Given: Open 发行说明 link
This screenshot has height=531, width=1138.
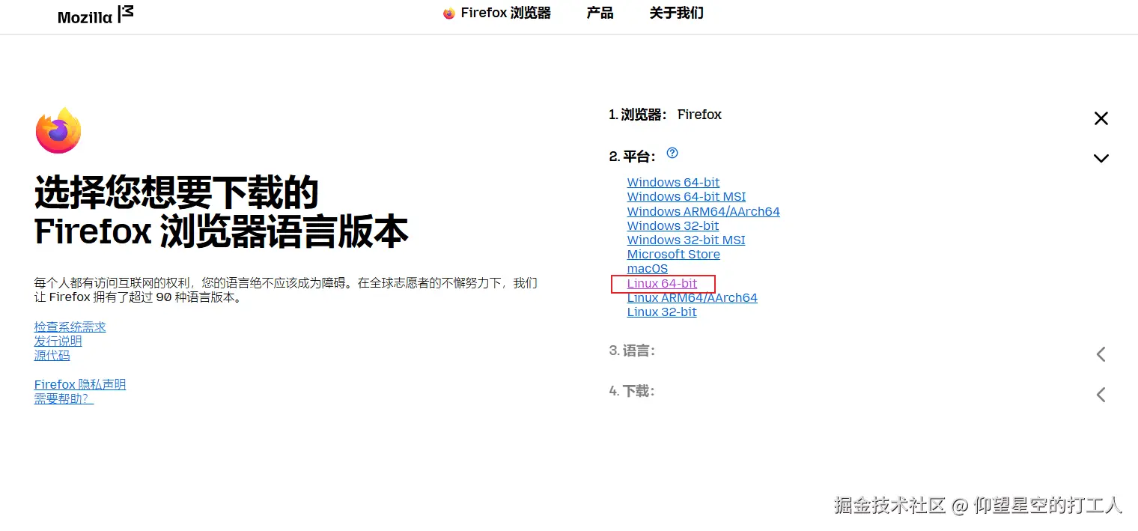Looking at the screenshot, I should pos(58,342).
